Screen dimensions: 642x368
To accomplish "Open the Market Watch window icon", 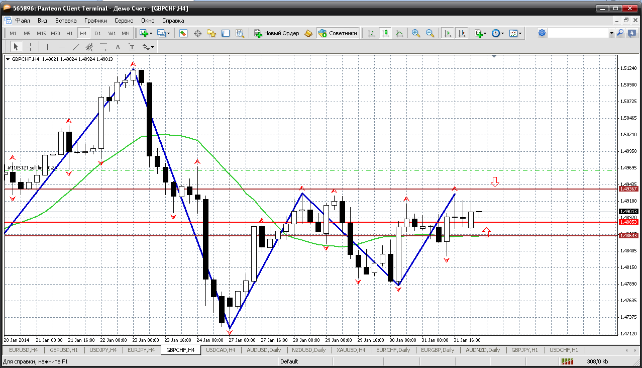I will [x=183, y=33].
